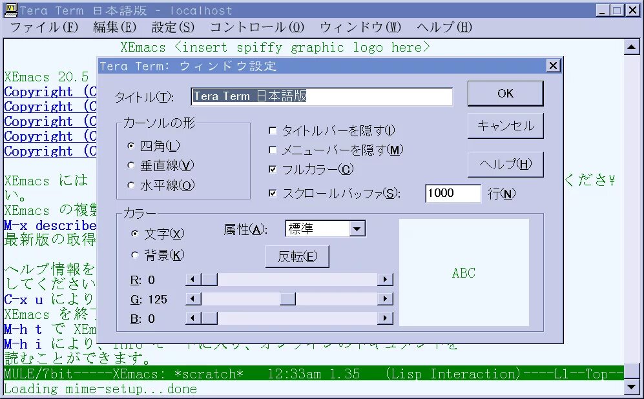Open the 設定(S) menu

[173, 28]
